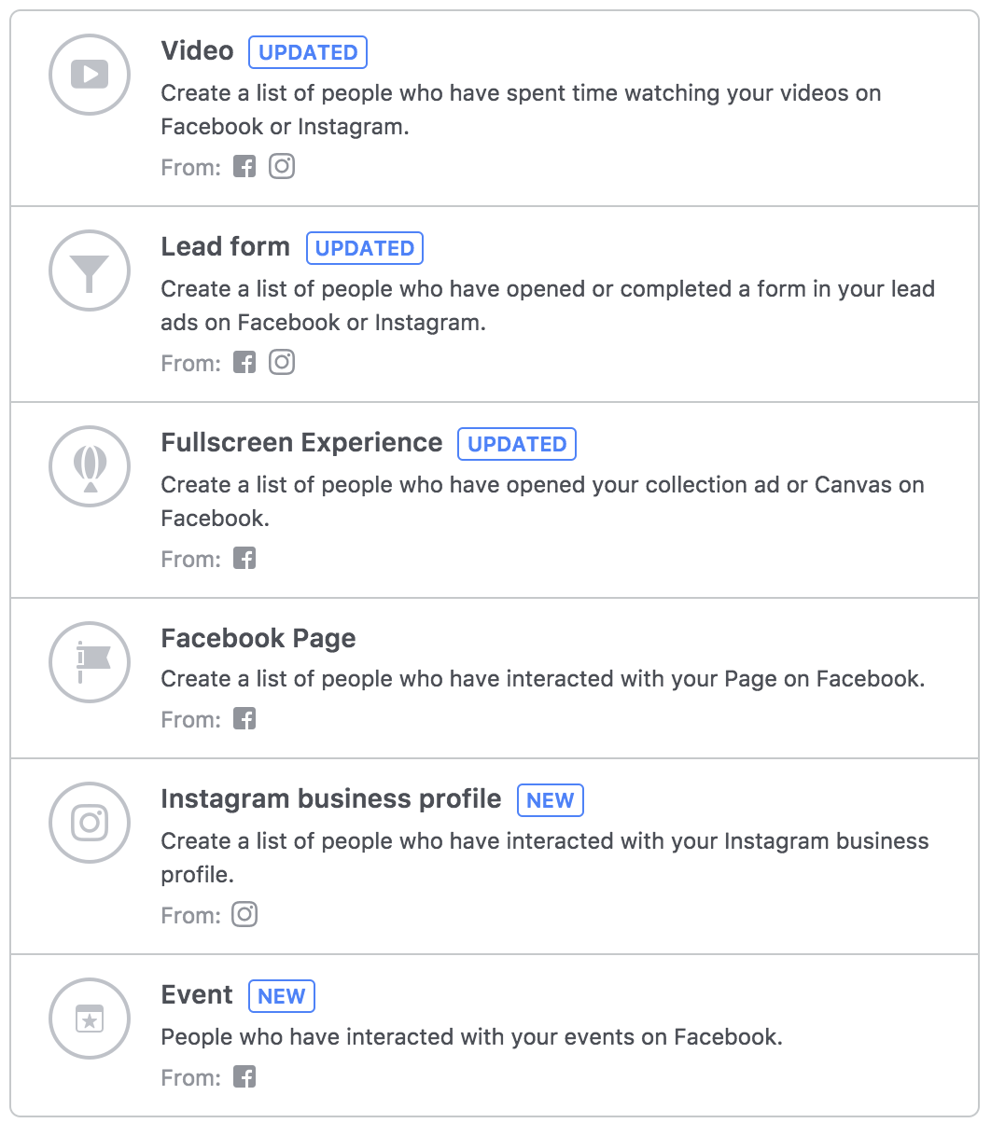This screenshot has height=1123, width=991.
Task: Click the Fullscreen Experience balloon icon
Action: click(89, 466)
